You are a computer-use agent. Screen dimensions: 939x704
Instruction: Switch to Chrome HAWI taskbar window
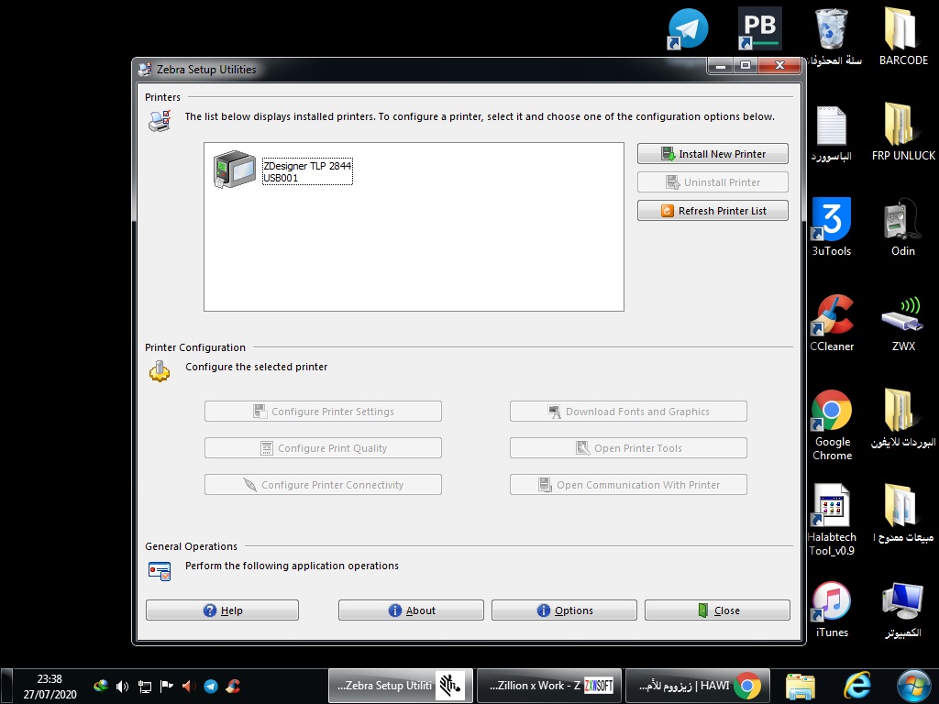pyautogui.click(x=698, y=686)
